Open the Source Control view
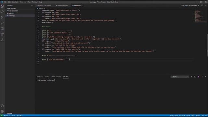 click(x=2, y=17)
